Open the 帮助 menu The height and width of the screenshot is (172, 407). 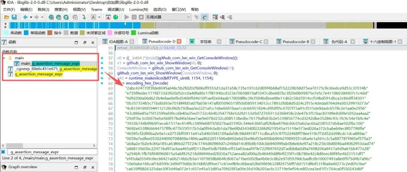[x=195, y=9]
